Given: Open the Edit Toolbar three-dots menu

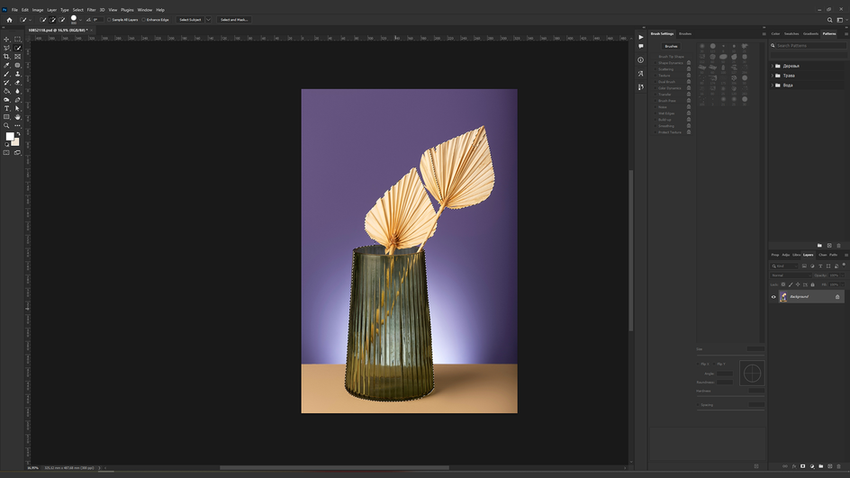Looking at the screenshot, I should pyautogui.click(x=17, y=126).
